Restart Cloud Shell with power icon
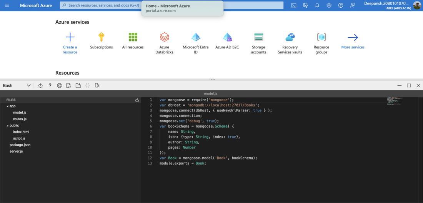This screenshot has width=423, height=203. pyautogui.click(x=40, y=85)
